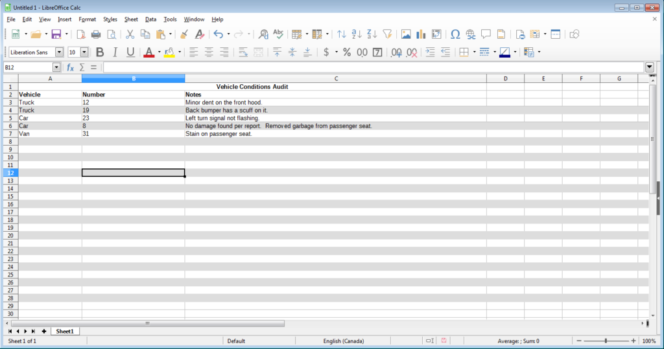Screen dimensions: 664x349
Task: Expand the Name Box dropdown showing B12
Action: 56,67
